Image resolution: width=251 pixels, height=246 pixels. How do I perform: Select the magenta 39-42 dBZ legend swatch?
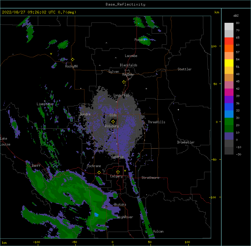point(229,92)
